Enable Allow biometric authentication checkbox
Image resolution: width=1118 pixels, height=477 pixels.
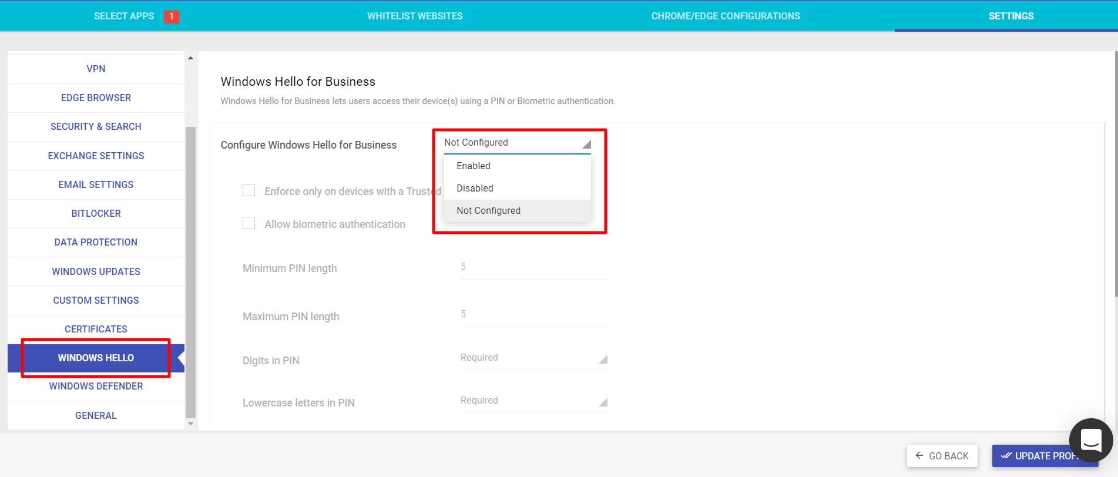coord(249,223)
